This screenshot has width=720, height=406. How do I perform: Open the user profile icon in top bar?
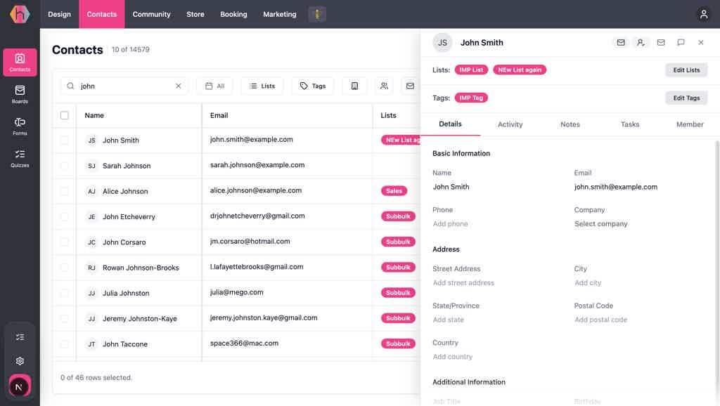pos(703,14)
